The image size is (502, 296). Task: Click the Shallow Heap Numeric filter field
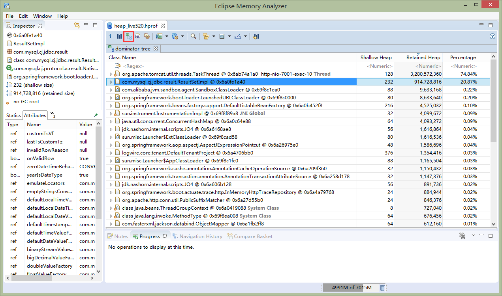point(376,66)
